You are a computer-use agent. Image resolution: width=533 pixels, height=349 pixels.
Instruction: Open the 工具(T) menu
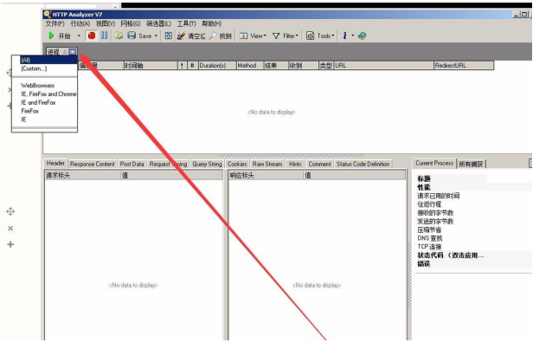[x=186, y=23]
